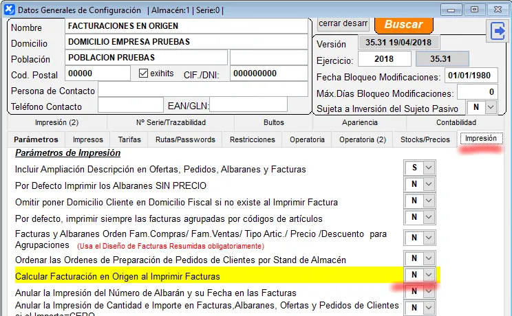This screenshot has width=512, height=316.
Task: Go to the Stocks/Precios tab
Action: [x=425, y=139]
